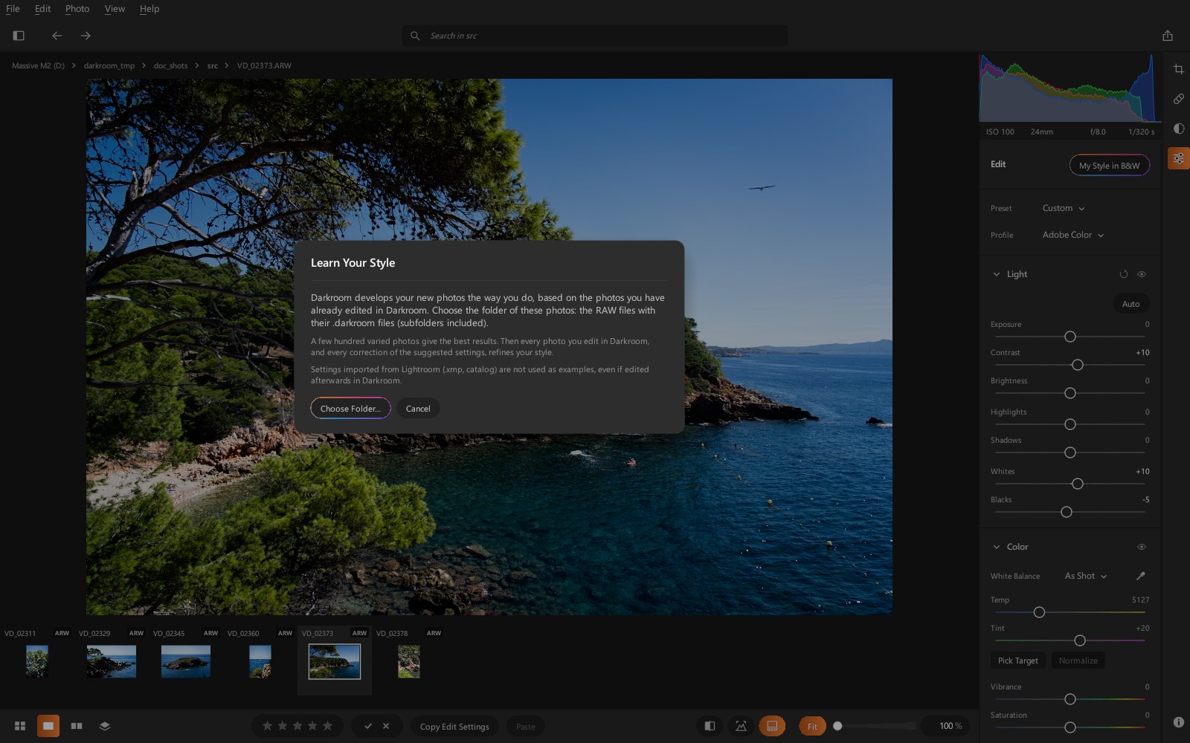Go forward with the right arrow
Image resolution: width=1190 pixels, height=743 pixels.
coord(86,36)
